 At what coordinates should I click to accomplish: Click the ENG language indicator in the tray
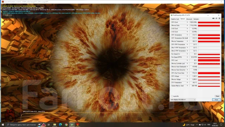209,125
